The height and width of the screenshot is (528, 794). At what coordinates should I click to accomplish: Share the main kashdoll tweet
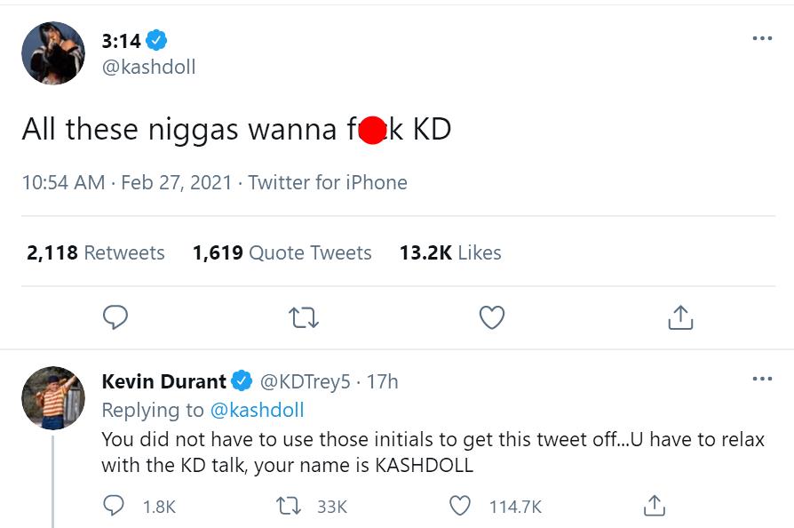point(679,317)
